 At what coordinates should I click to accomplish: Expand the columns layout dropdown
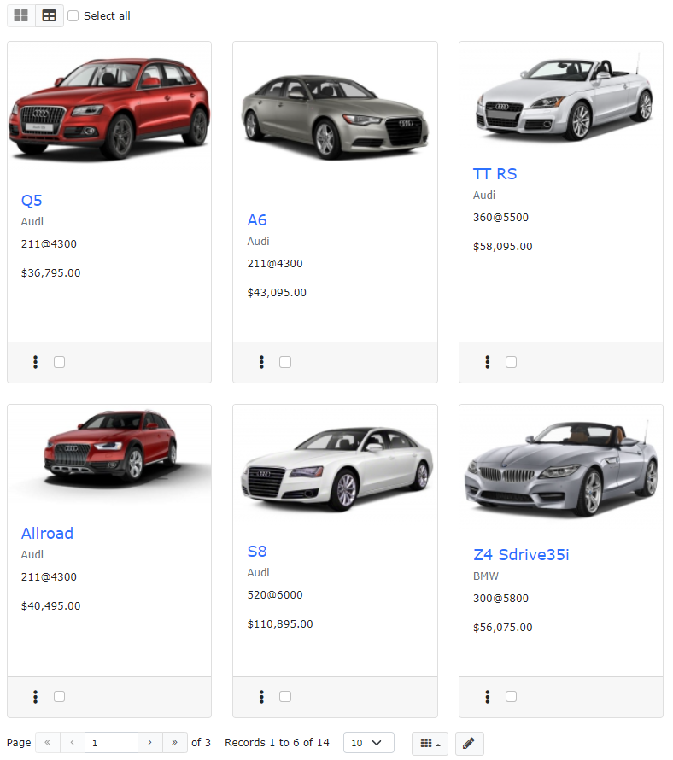point(430,743)
